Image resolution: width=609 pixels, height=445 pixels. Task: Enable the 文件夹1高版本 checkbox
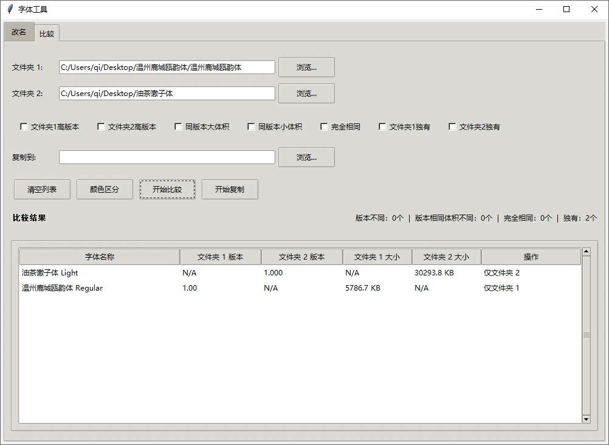23,126
